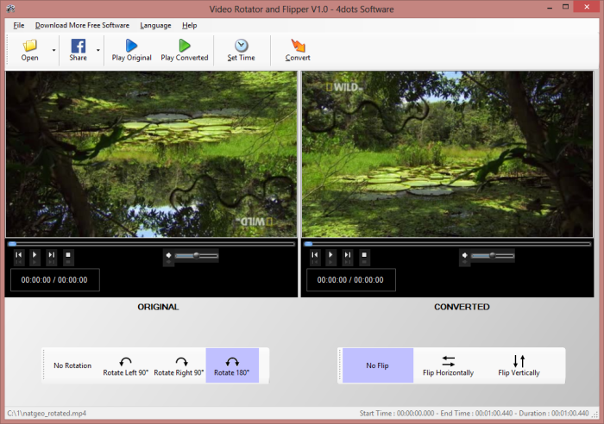Image resolution: width=604 pixels, height=424 pixels.
Task: Open Download More Free Software menu
Action: [82, 25]
